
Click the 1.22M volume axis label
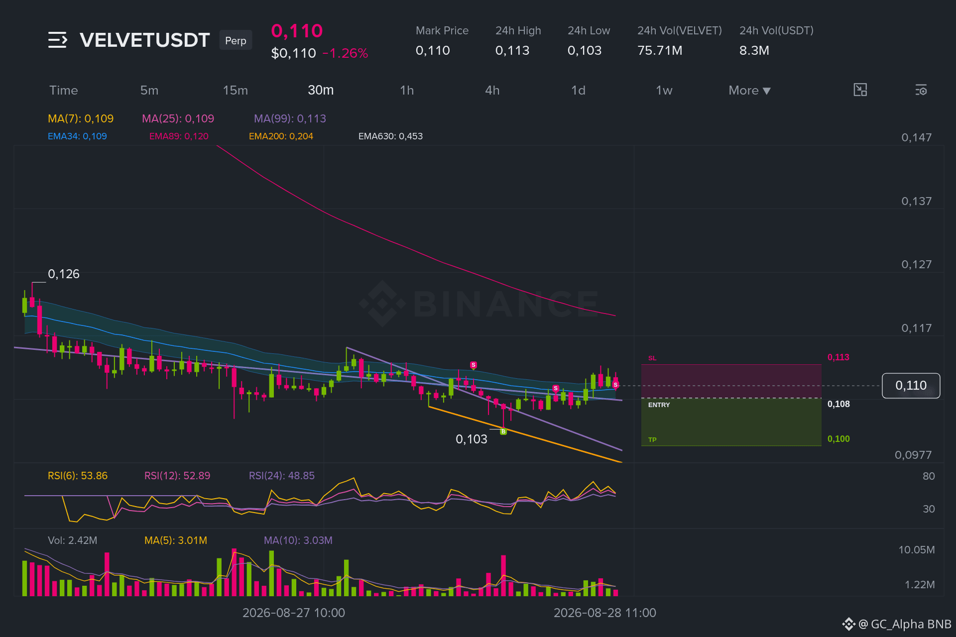(919, 585)
